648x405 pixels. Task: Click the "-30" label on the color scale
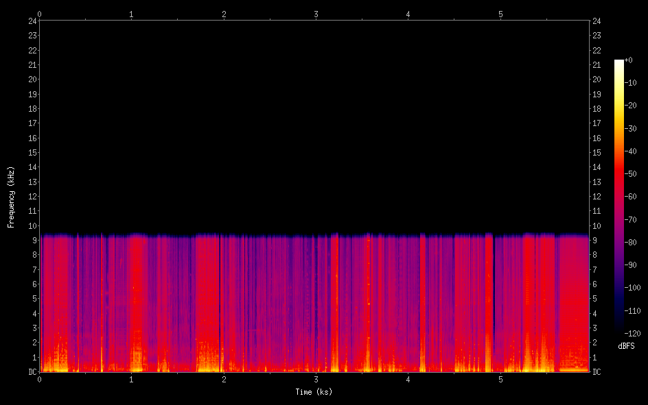tap(632, 129)
